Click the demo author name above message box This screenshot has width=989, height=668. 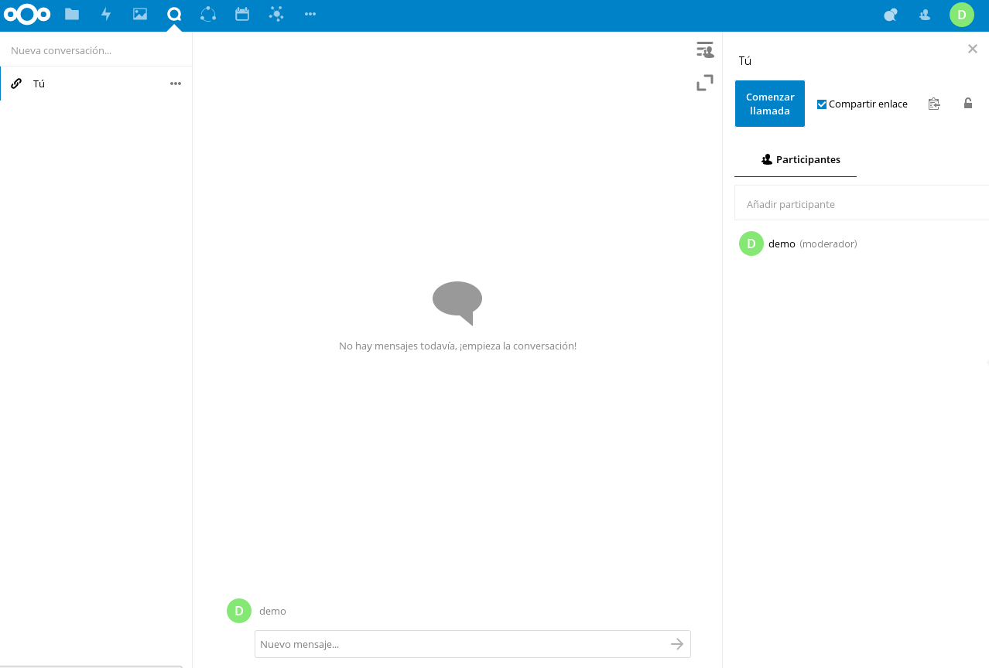click(x=272, y=611)
